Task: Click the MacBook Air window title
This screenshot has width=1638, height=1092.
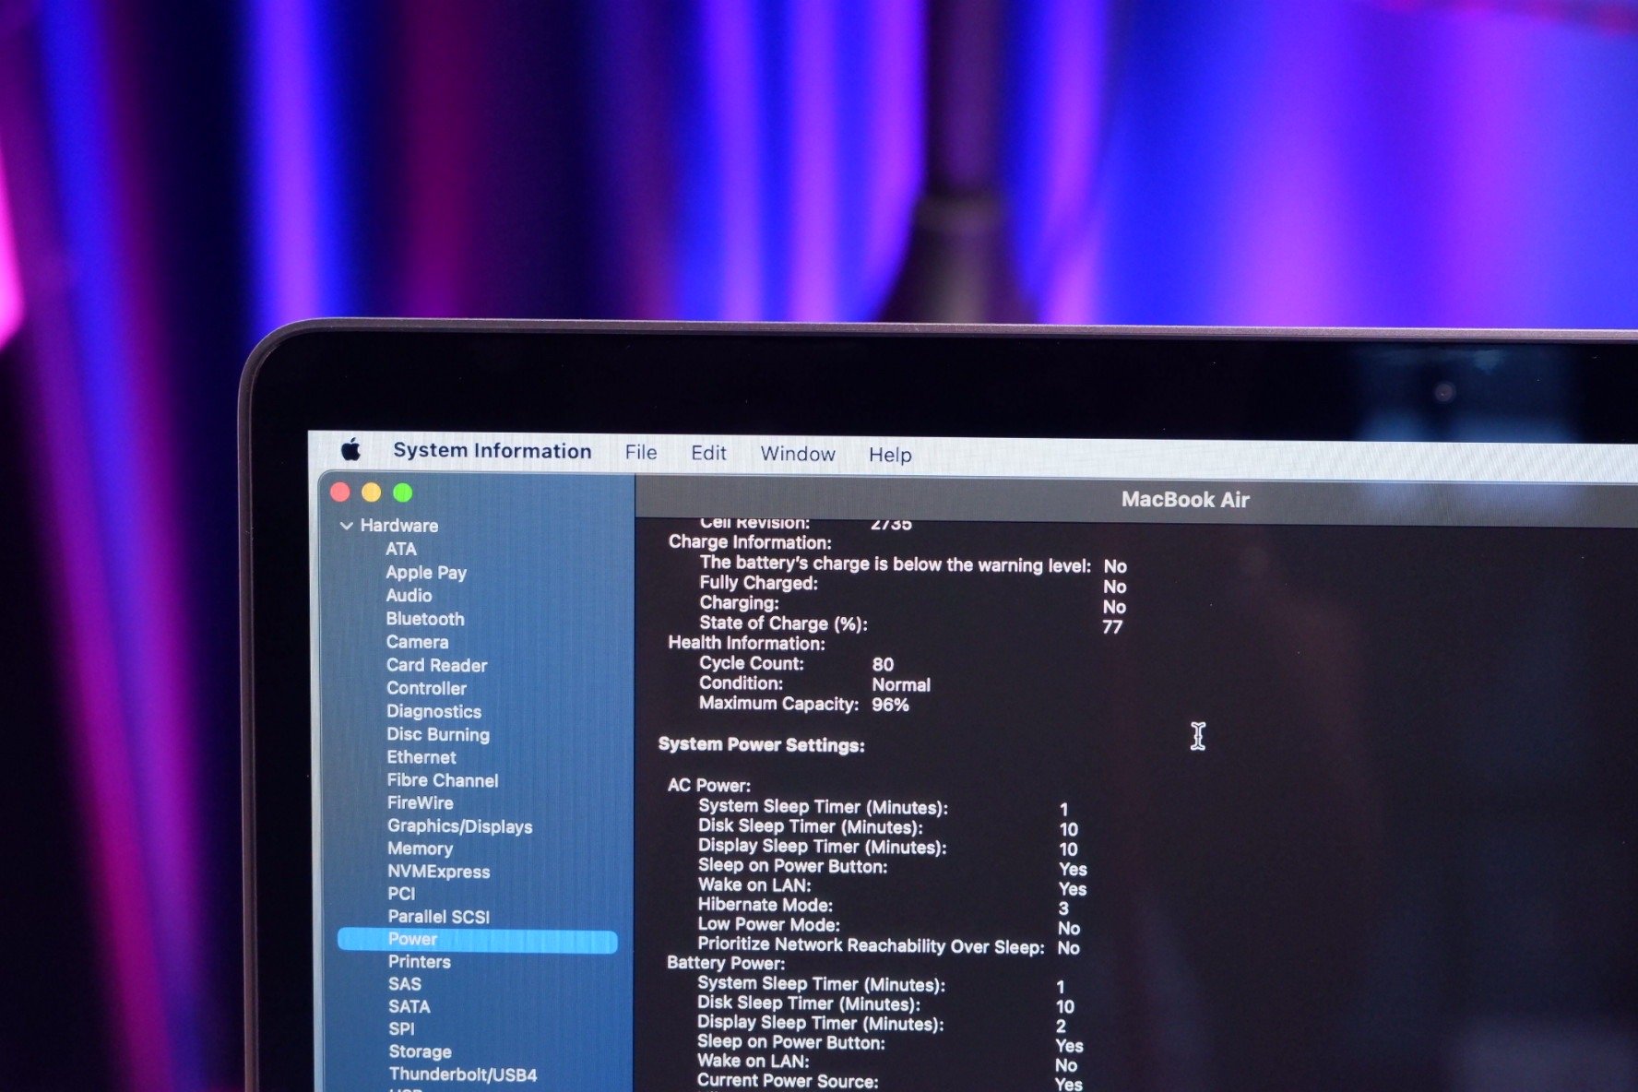Action: pyautogui.click(x=1185, y=500)
